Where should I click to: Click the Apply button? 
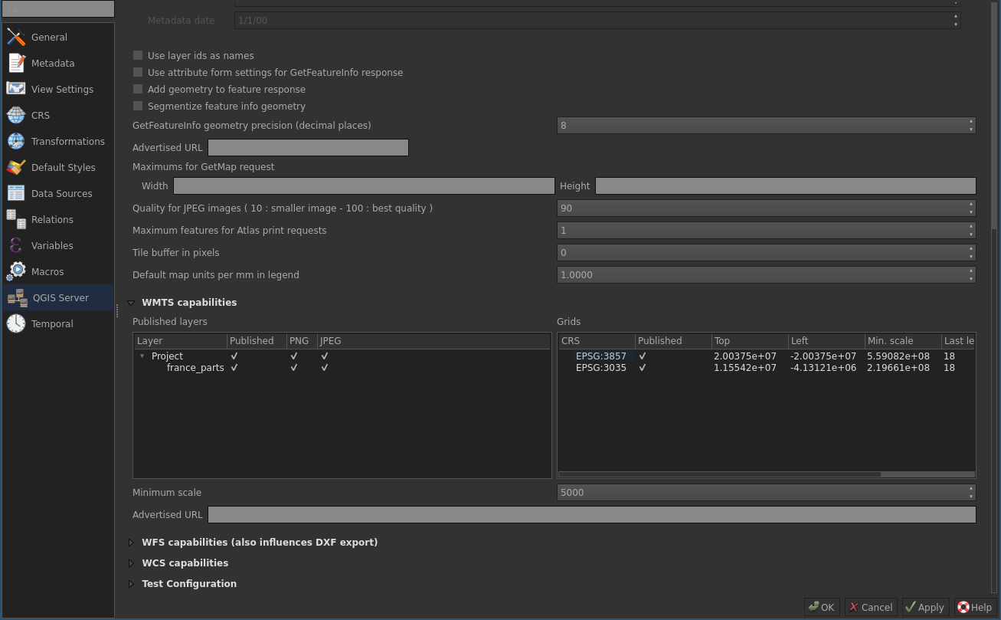tap(924, 607)
